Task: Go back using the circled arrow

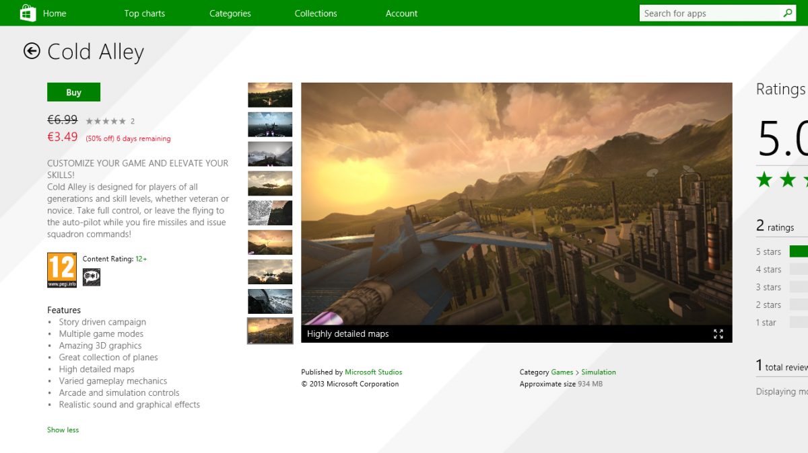Action: click(x=32, y=51)
